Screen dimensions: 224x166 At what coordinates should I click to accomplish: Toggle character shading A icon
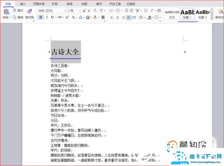(103, 17)
